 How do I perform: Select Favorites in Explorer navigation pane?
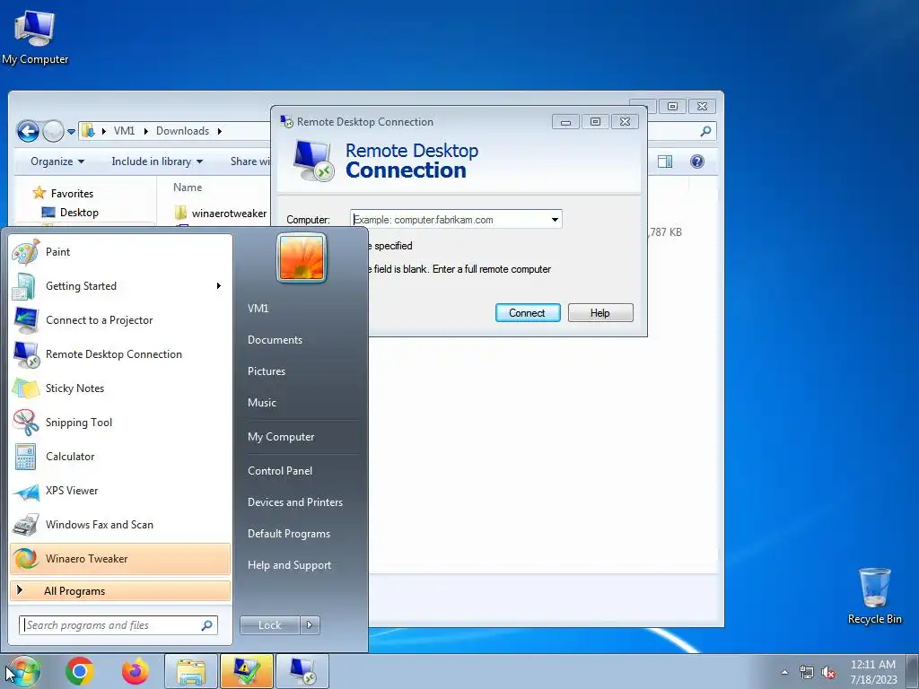tap(72, 194)
